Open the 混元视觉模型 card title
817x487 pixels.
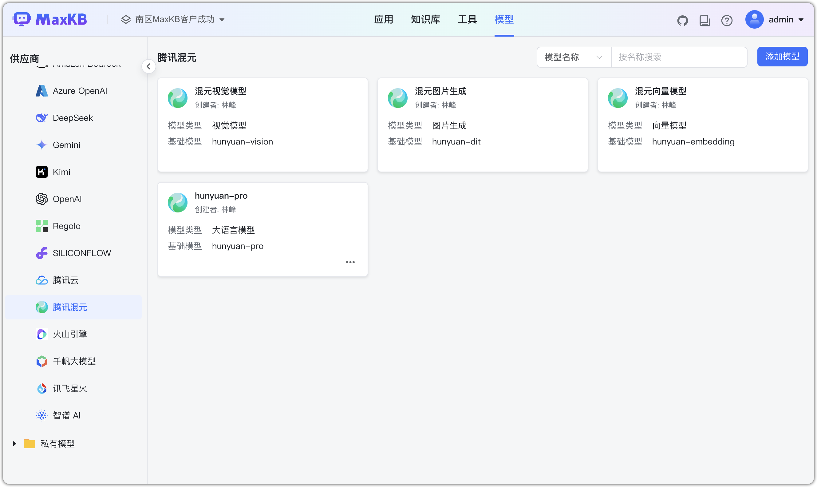click(220, 91)
